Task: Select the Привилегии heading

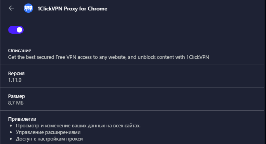Action: 22,119
